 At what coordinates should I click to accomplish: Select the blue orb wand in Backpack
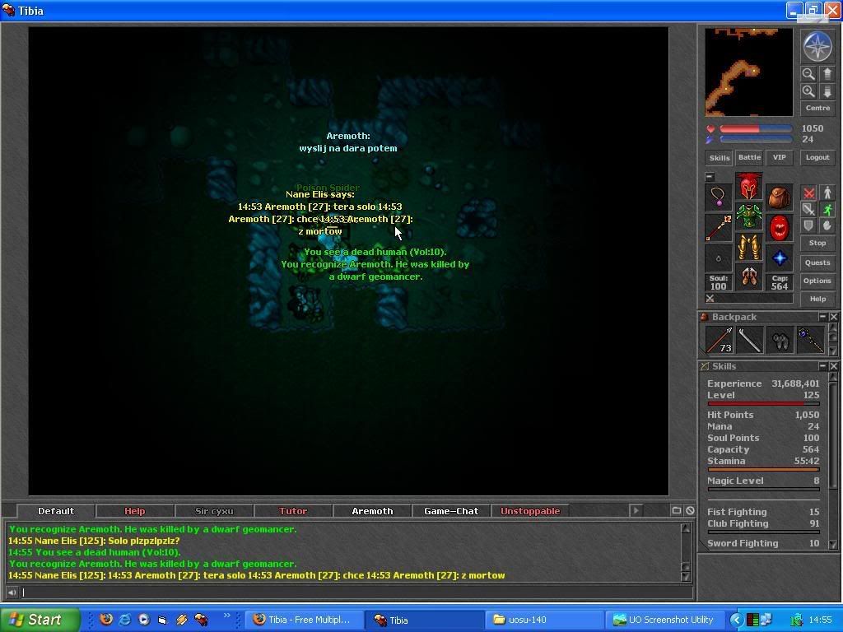(811, 340)
